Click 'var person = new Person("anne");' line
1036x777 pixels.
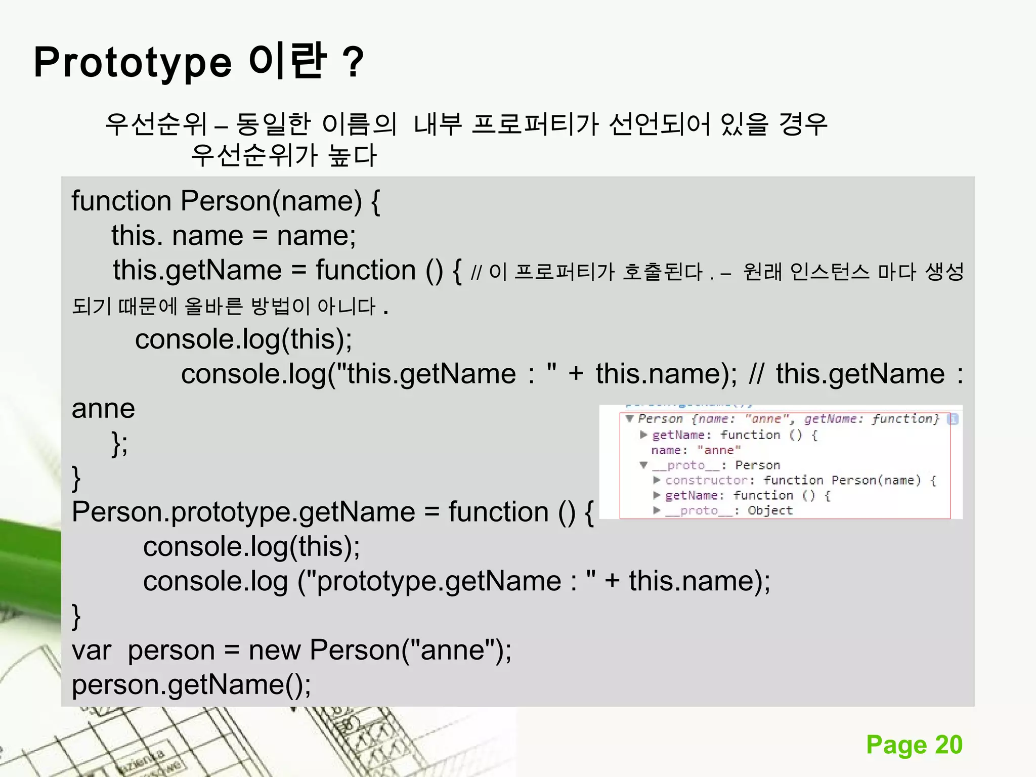(292, 650)
